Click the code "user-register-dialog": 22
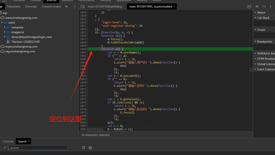The image size is (275, 155). tap(122, 26)
